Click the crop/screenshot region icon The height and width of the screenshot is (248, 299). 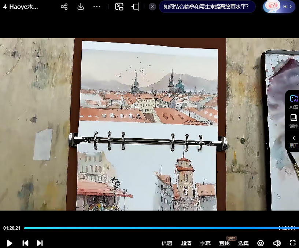click(135, 7)
